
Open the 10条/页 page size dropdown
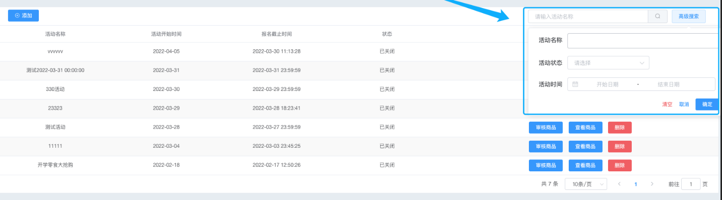point(586,184)
